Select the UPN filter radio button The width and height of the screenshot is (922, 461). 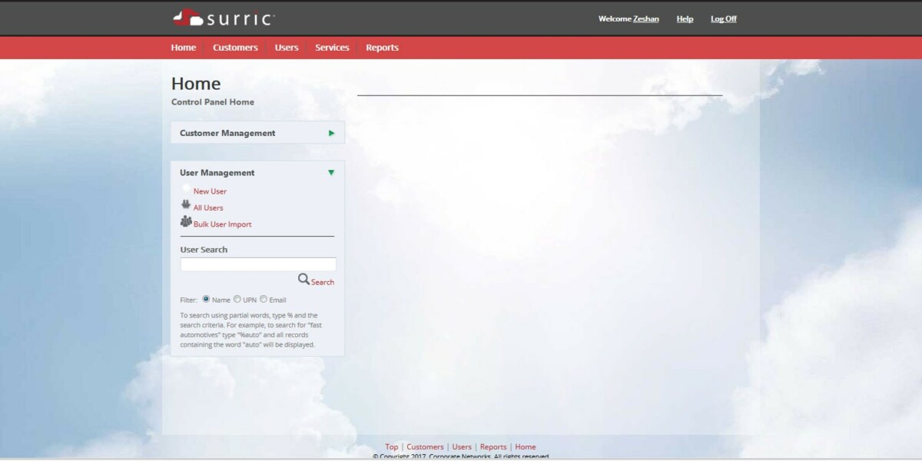click(x=237, y=299)
